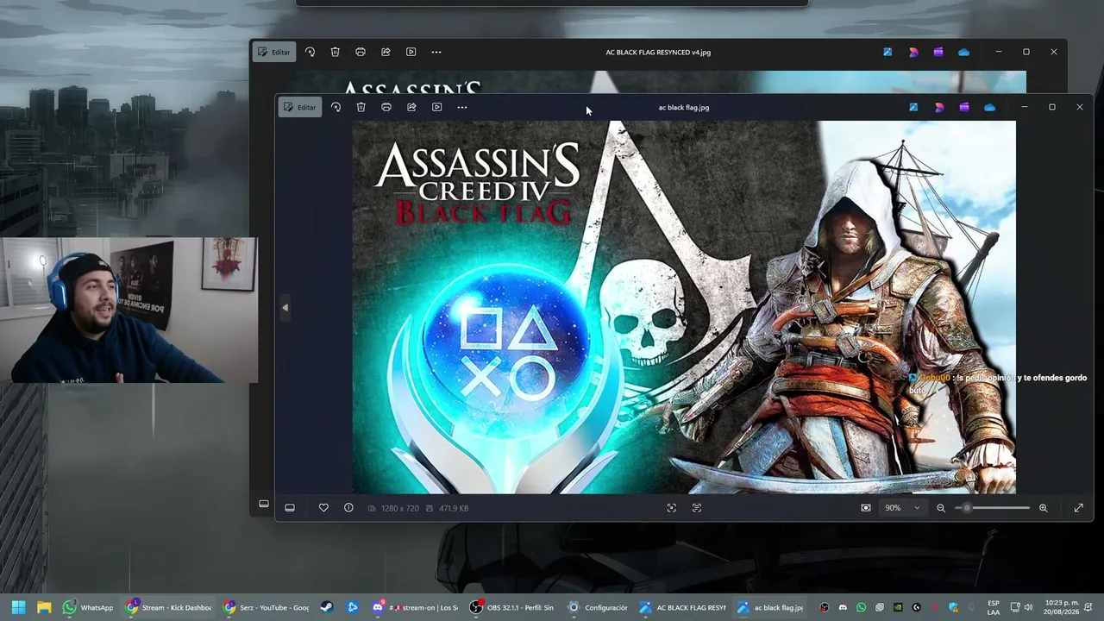The width and height of the screenshot is (1104, 621).
Task: Switch to Serz - YouTube Chrome taskbar item
Action: click(x=266, y=607)
